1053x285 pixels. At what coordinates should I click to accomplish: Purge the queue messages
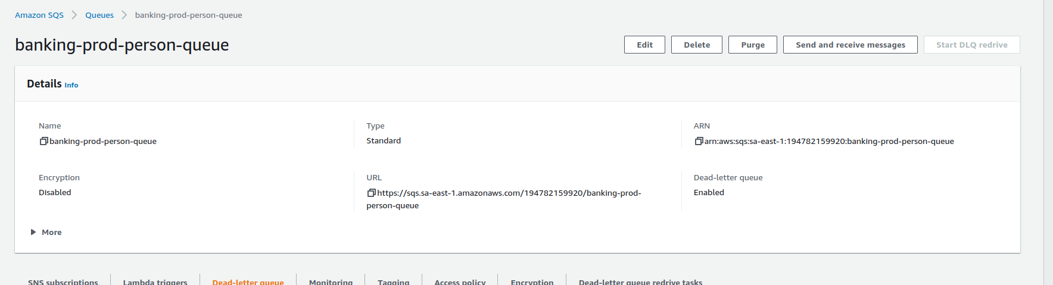752,45
